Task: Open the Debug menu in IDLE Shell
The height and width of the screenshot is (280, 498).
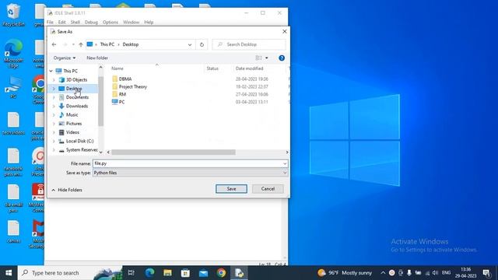Action: click(x=91, y=23)
